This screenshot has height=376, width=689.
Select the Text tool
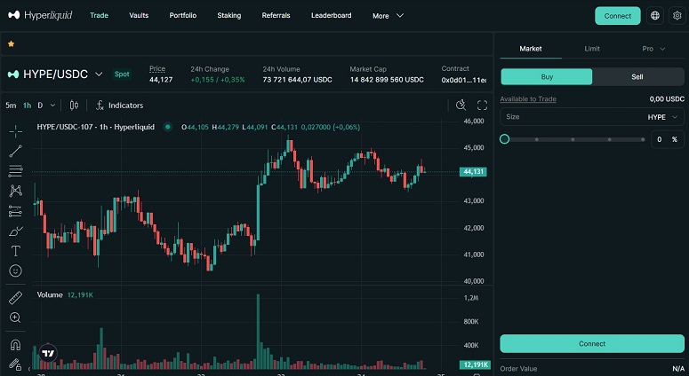(x=15, y=251)
